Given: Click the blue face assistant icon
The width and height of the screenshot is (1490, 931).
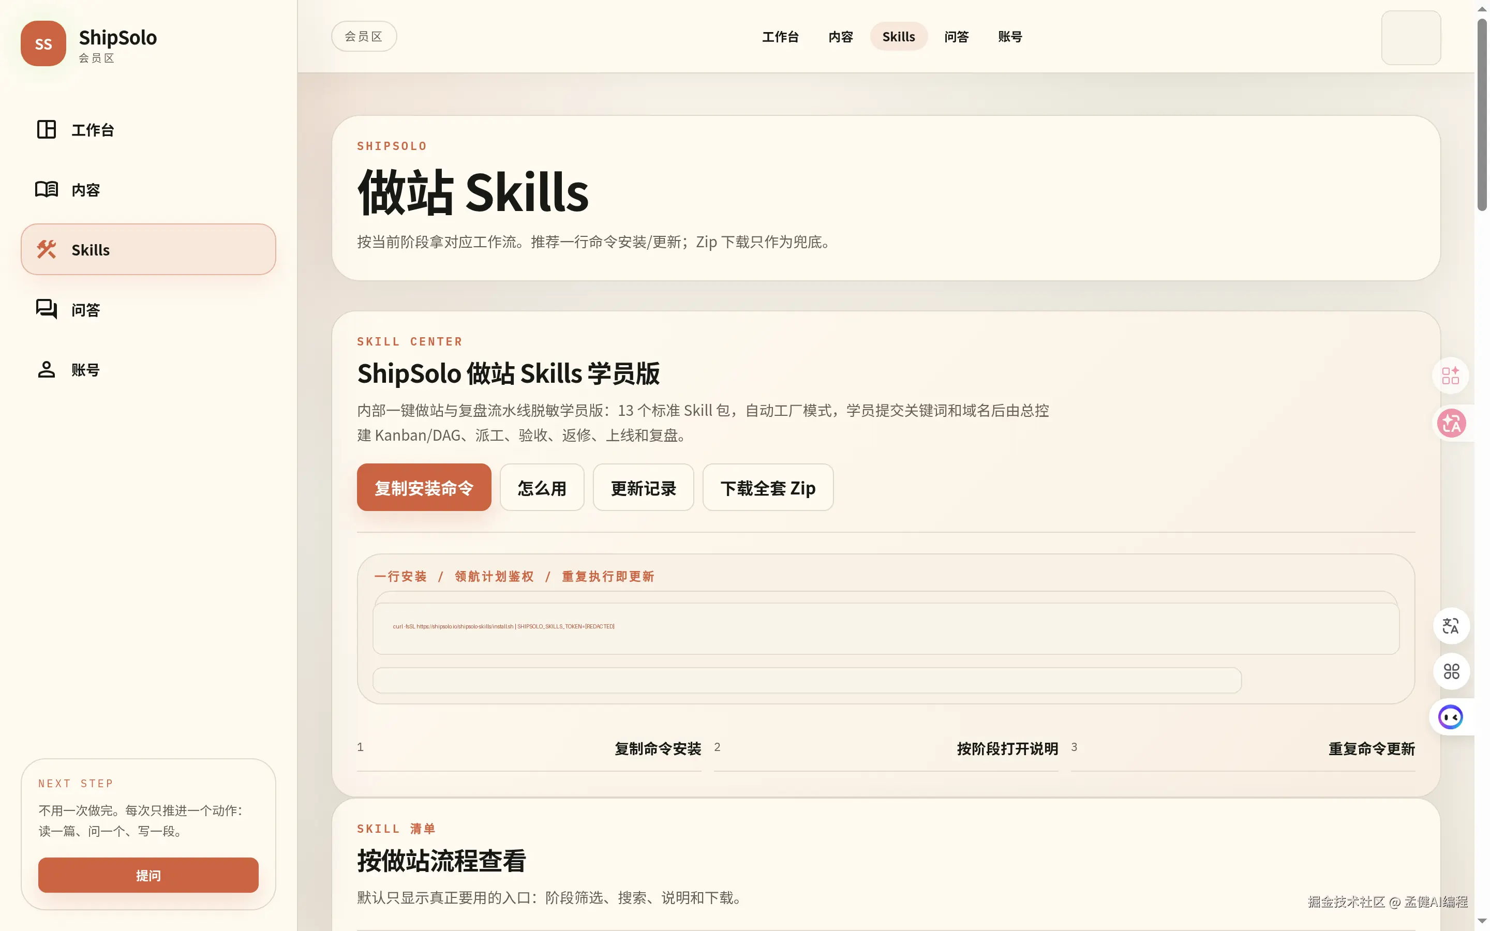Looking at the screenshot, I should coord(1451,717).
